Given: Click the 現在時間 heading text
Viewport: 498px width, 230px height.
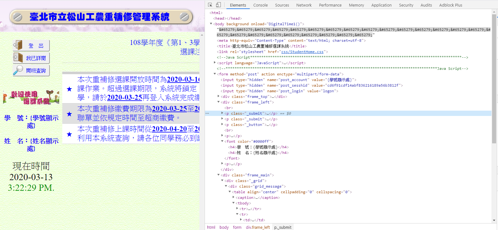Looking at the screenshot, I should click(x=31, y=166).
